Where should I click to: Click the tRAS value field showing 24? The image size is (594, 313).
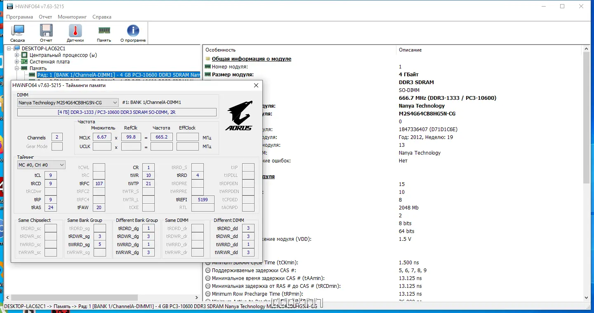click(x=50, y=207)
